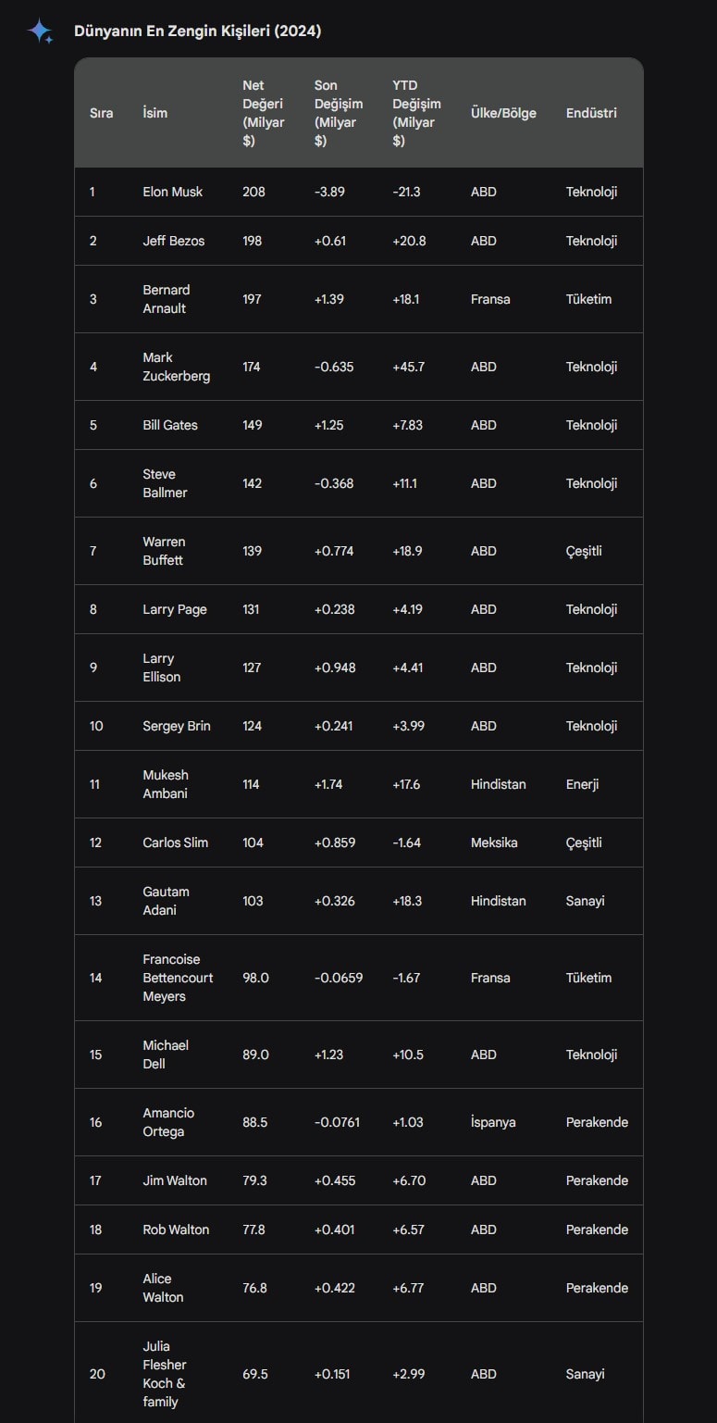717x1423 pixels.
Task: Select the "Sıra" column header
Action: 101,113
